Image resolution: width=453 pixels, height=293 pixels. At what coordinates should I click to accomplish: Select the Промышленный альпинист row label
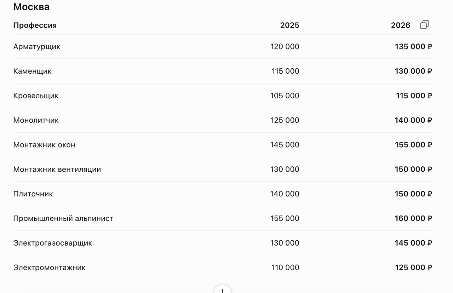(x=63, y=218)
